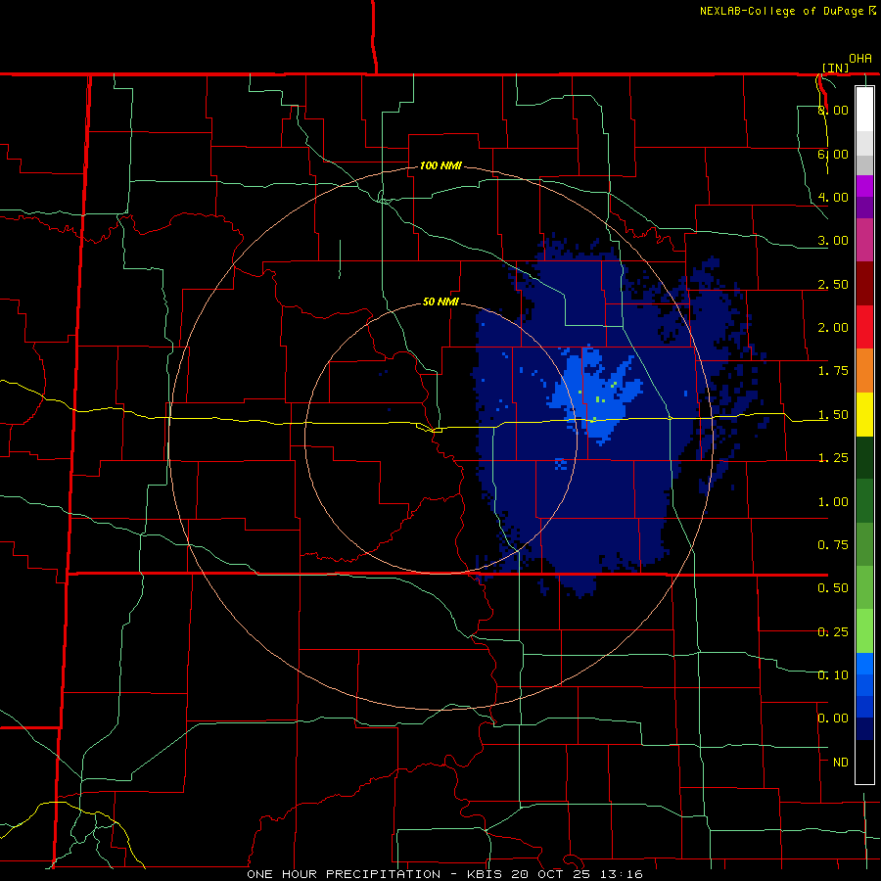
Task: Click the lime swatch beside 0.25
Action: [x=864, y=631]
